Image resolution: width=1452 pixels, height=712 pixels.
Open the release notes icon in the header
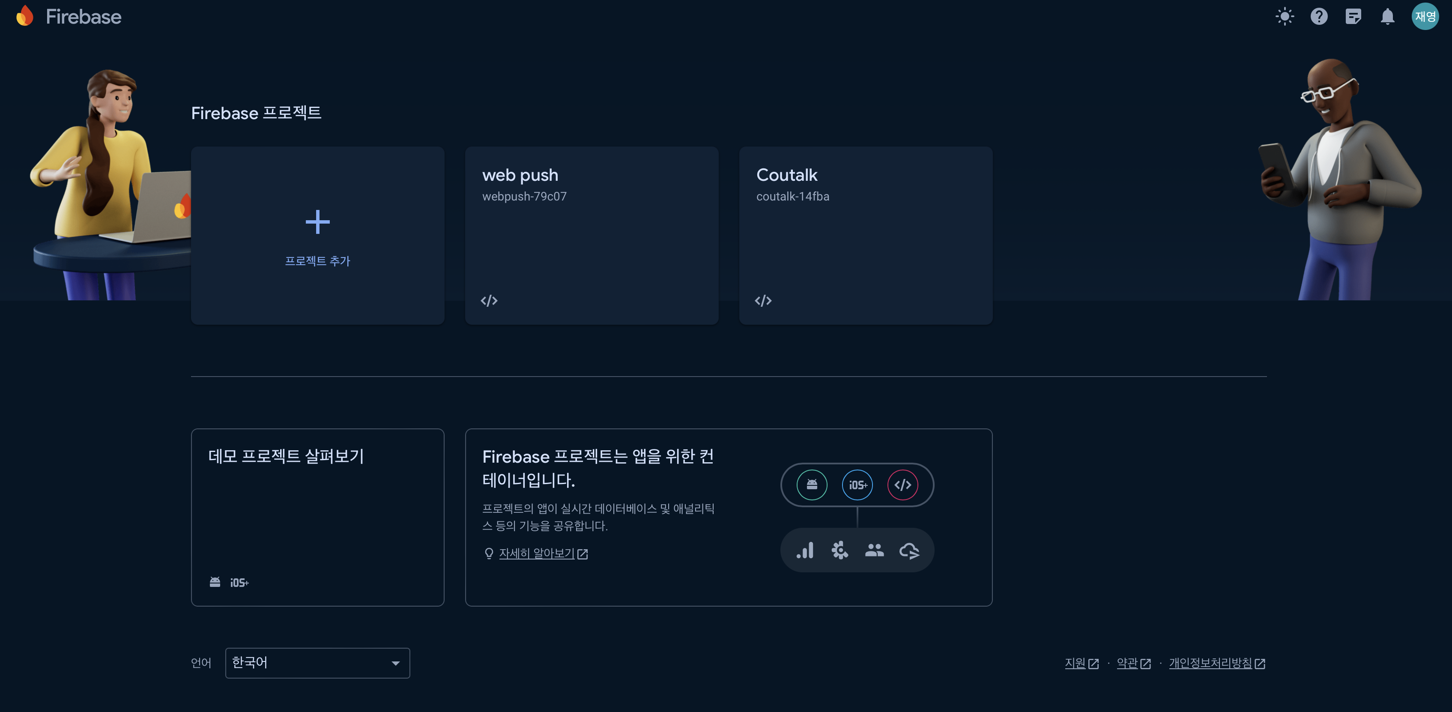coord(1353,16)
